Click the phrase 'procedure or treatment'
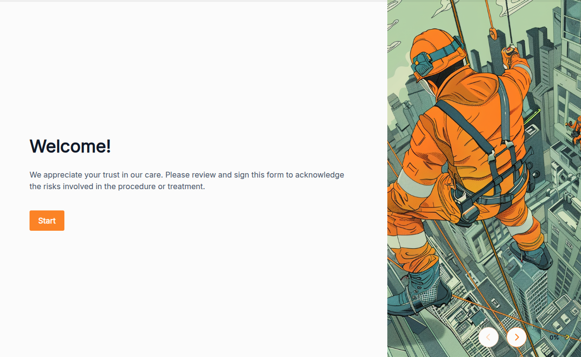The height and width of the screenshot is (357, 581). [162, 186]
